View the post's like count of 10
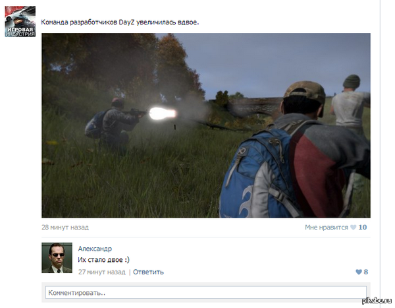 click(363, 227)
